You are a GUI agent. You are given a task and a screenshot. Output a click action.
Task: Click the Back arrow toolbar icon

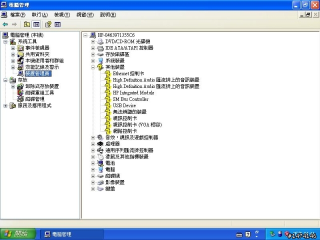pyautogui.click(x=5, y=24)
